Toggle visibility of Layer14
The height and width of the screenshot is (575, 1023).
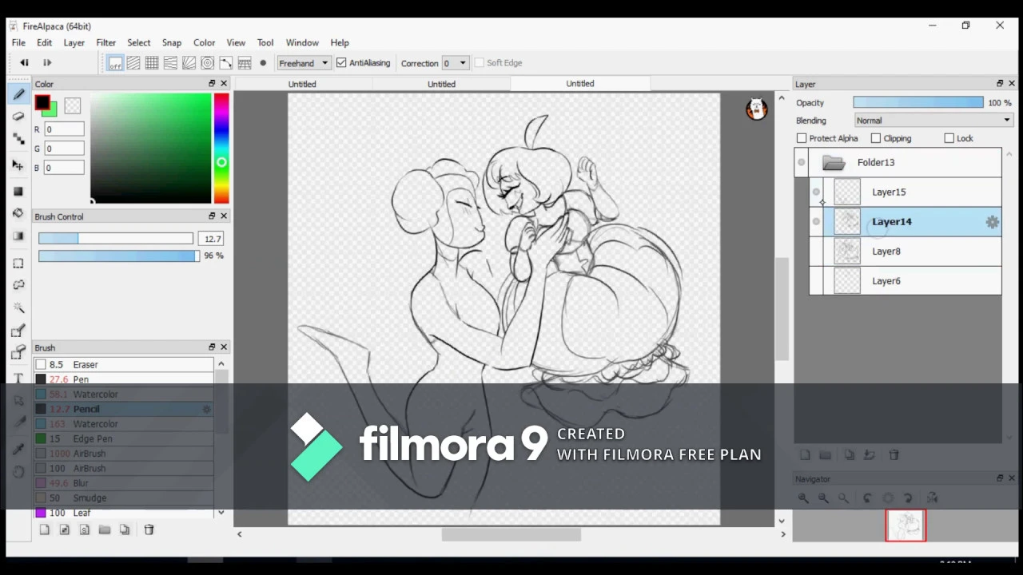(816, 221)
